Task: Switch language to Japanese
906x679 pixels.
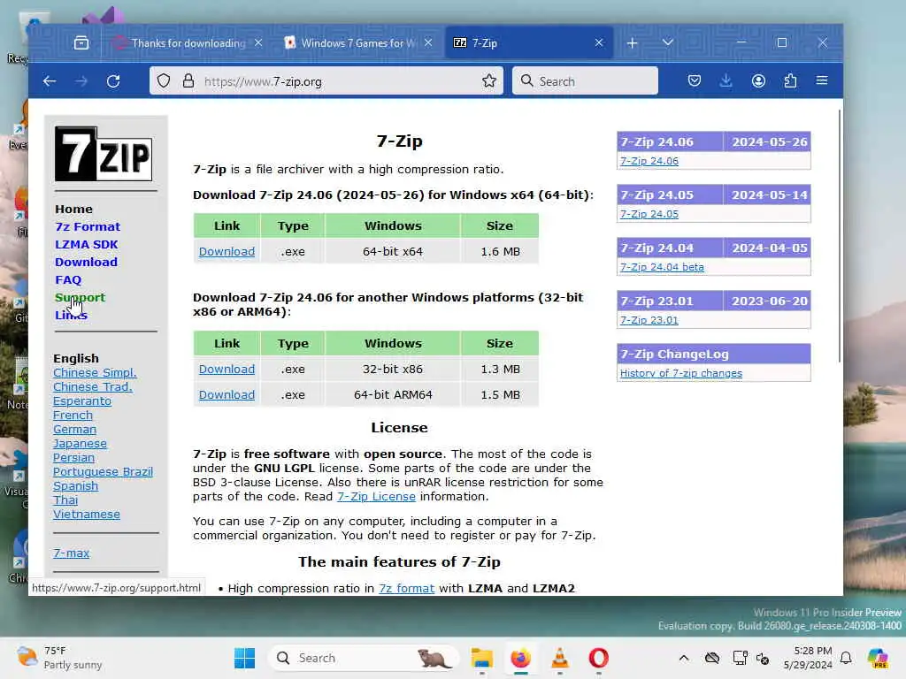Action: (80, 444)
